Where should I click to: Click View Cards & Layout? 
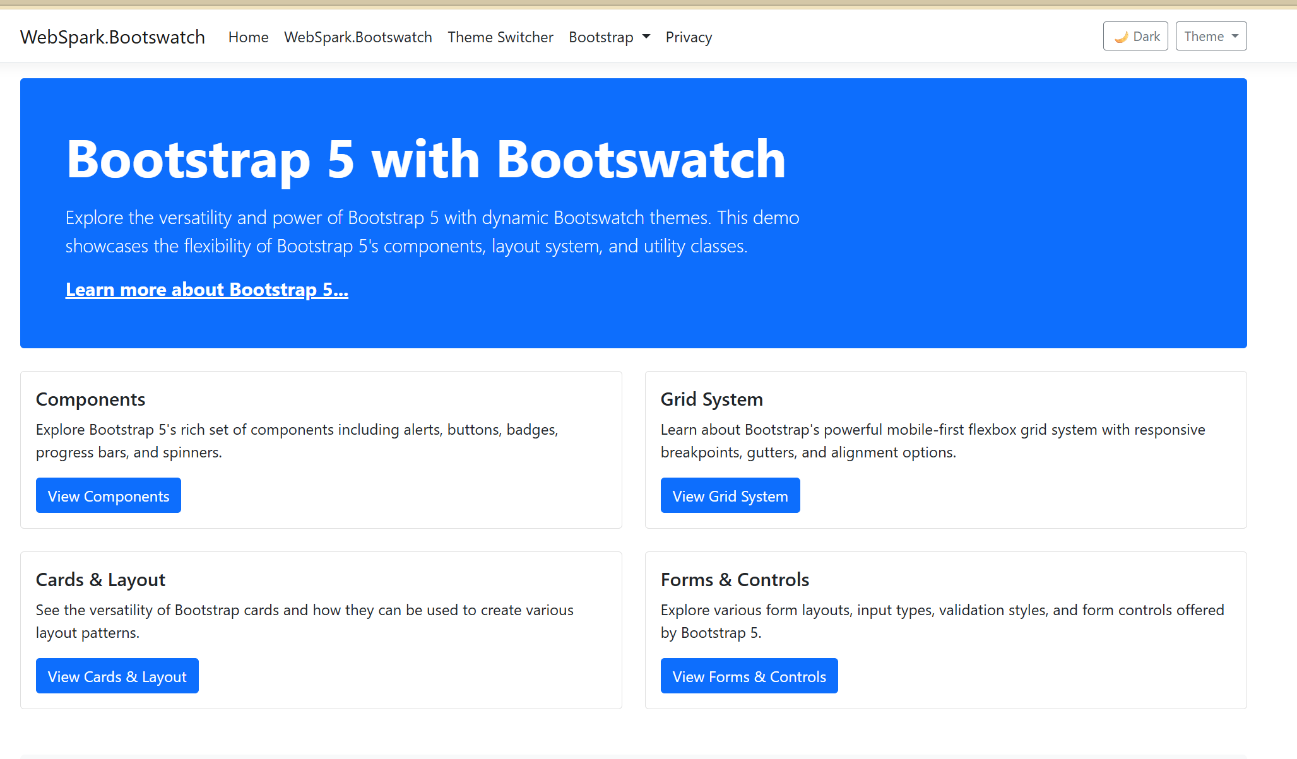[x=117, y=676]
